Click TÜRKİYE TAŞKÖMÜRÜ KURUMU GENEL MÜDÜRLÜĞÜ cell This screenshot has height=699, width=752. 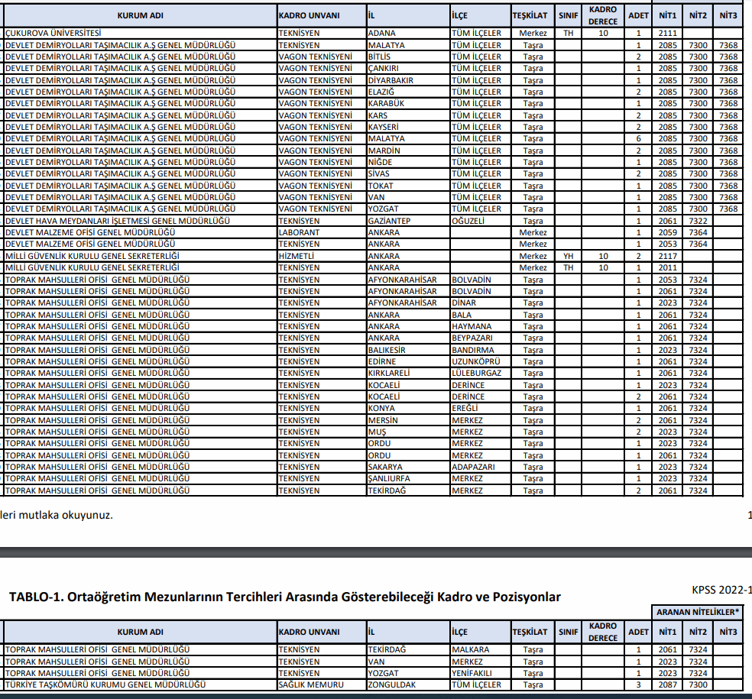click(140, 684)
